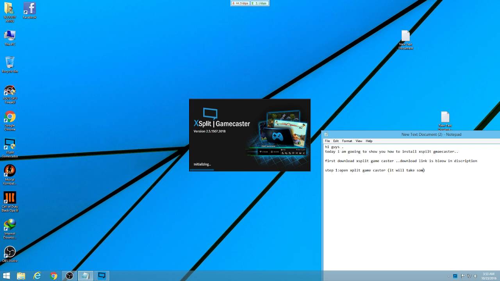This screenshot has width=500, height=281.
Task: Click the upload speed 2.1 kbps indicator
Action: (259, 3)
